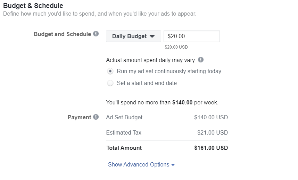
Task: Click info icon after 'daily may vary' text
Action: pyautogui.click(x=201, y=60)
